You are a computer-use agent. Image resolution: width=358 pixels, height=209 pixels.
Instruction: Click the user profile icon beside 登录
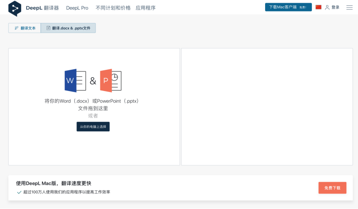click(x=327, y=8)
